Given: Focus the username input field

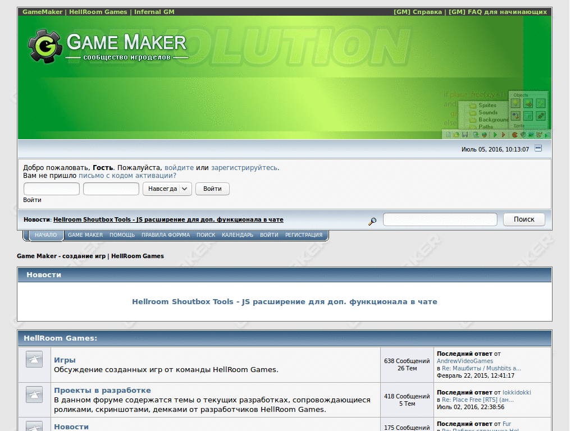Looking at the screenshot, I should (x=52, y=189).
